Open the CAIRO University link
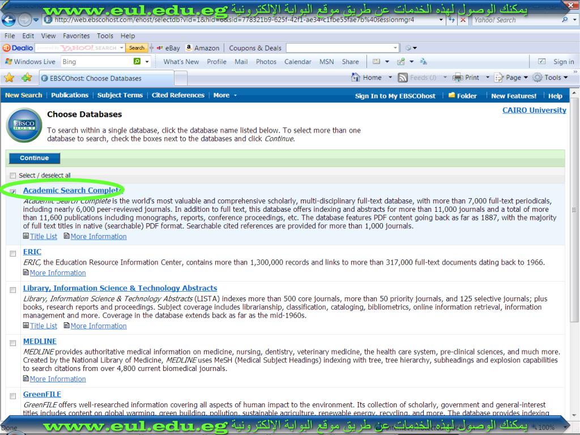Screen dimensions: 580x435 pyautogui.click(x=534, y=110)
